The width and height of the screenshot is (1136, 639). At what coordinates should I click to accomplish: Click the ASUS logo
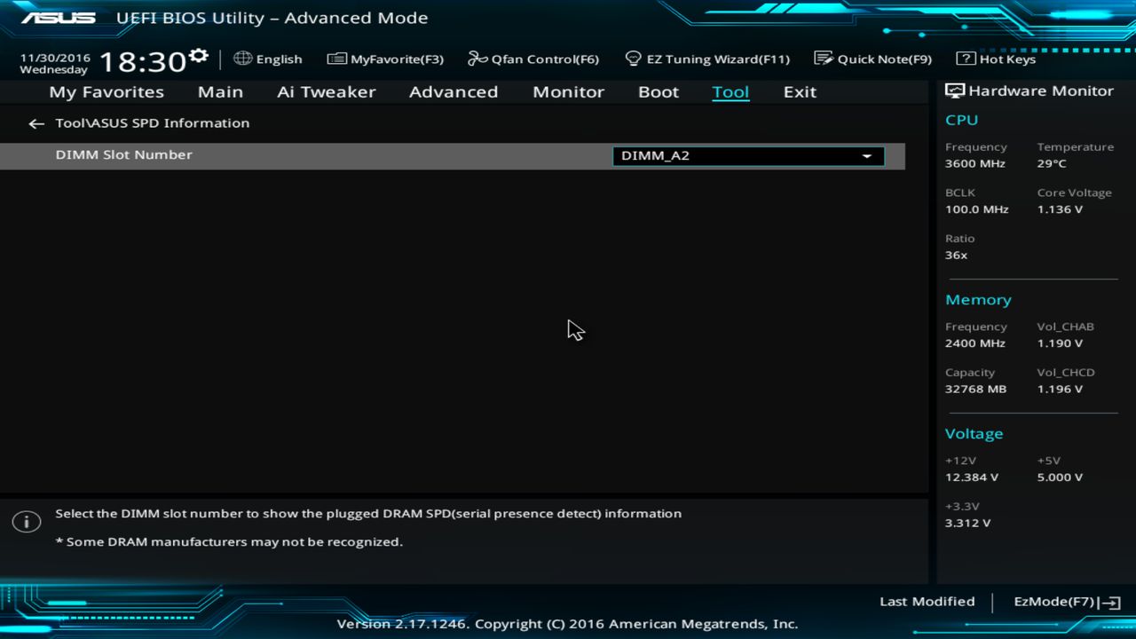click(58, 17)
